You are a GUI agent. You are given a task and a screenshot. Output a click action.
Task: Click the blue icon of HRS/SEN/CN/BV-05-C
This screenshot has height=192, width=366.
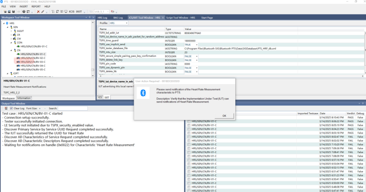(18, 69)
